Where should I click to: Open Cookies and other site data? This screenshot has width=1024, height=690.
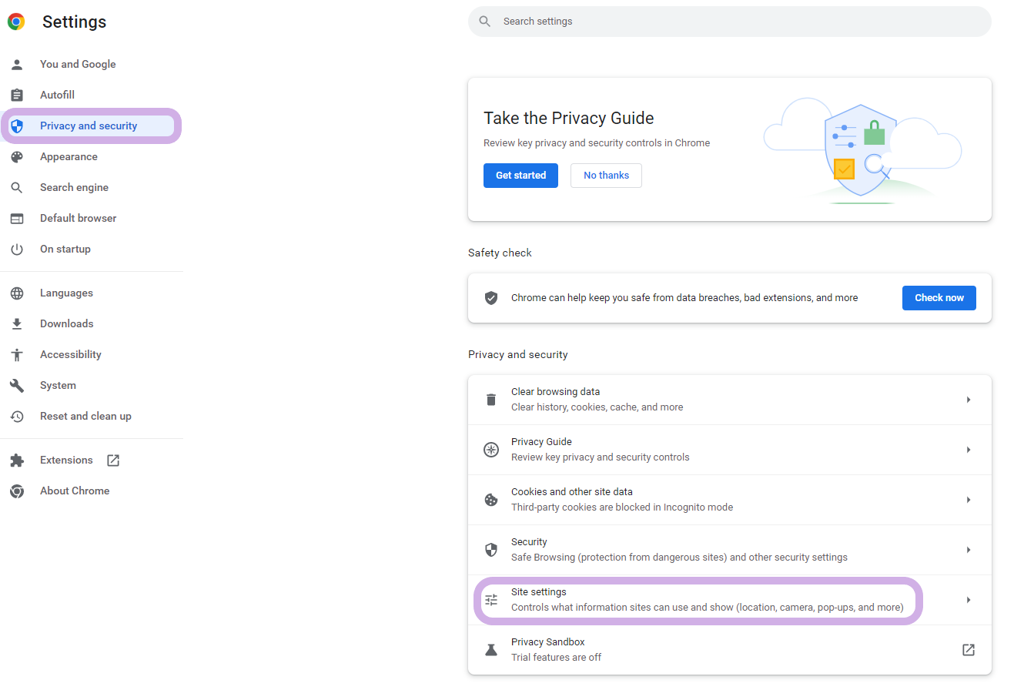point(729,500)
